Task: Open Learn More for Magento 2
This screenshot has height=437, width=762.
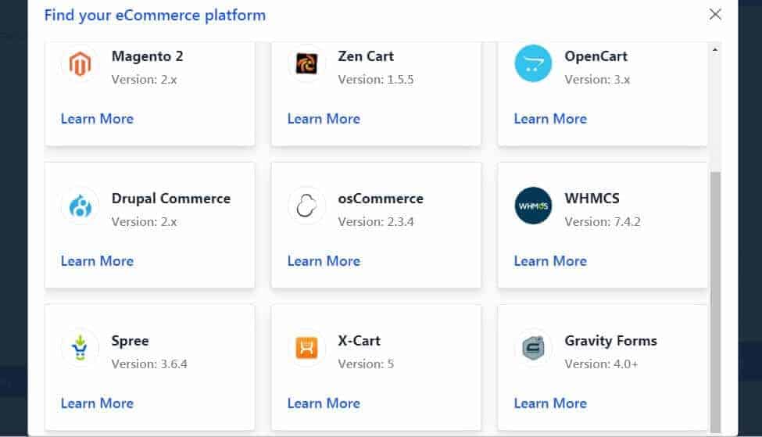Action: coord(97,119)
